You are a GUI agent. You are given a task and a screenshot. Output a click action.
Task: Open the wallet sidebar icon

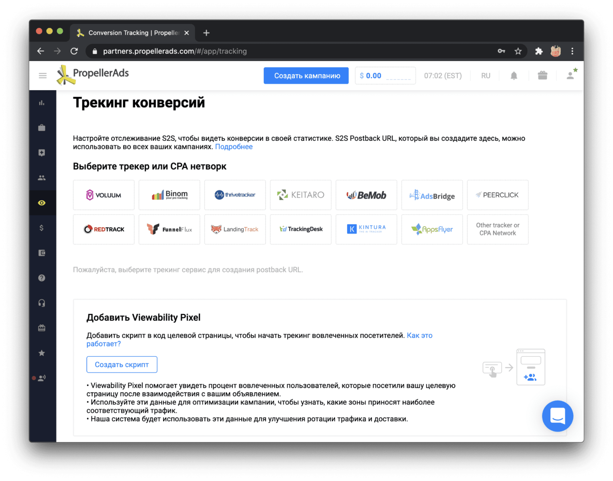pyautogui.click(x=42, y=253)
